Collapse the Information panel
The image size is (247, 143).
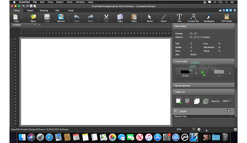click(174, 26)
